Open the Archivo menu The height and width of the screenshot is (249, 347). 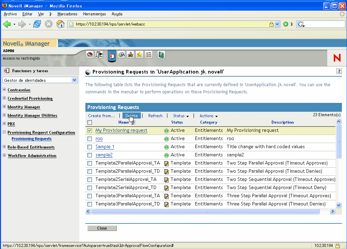(x=10, y=14)
